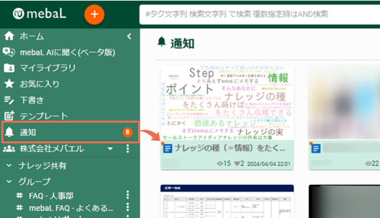Focus the tag search input field
Screen dimensions: 380x218
click(x=260, y=14)
